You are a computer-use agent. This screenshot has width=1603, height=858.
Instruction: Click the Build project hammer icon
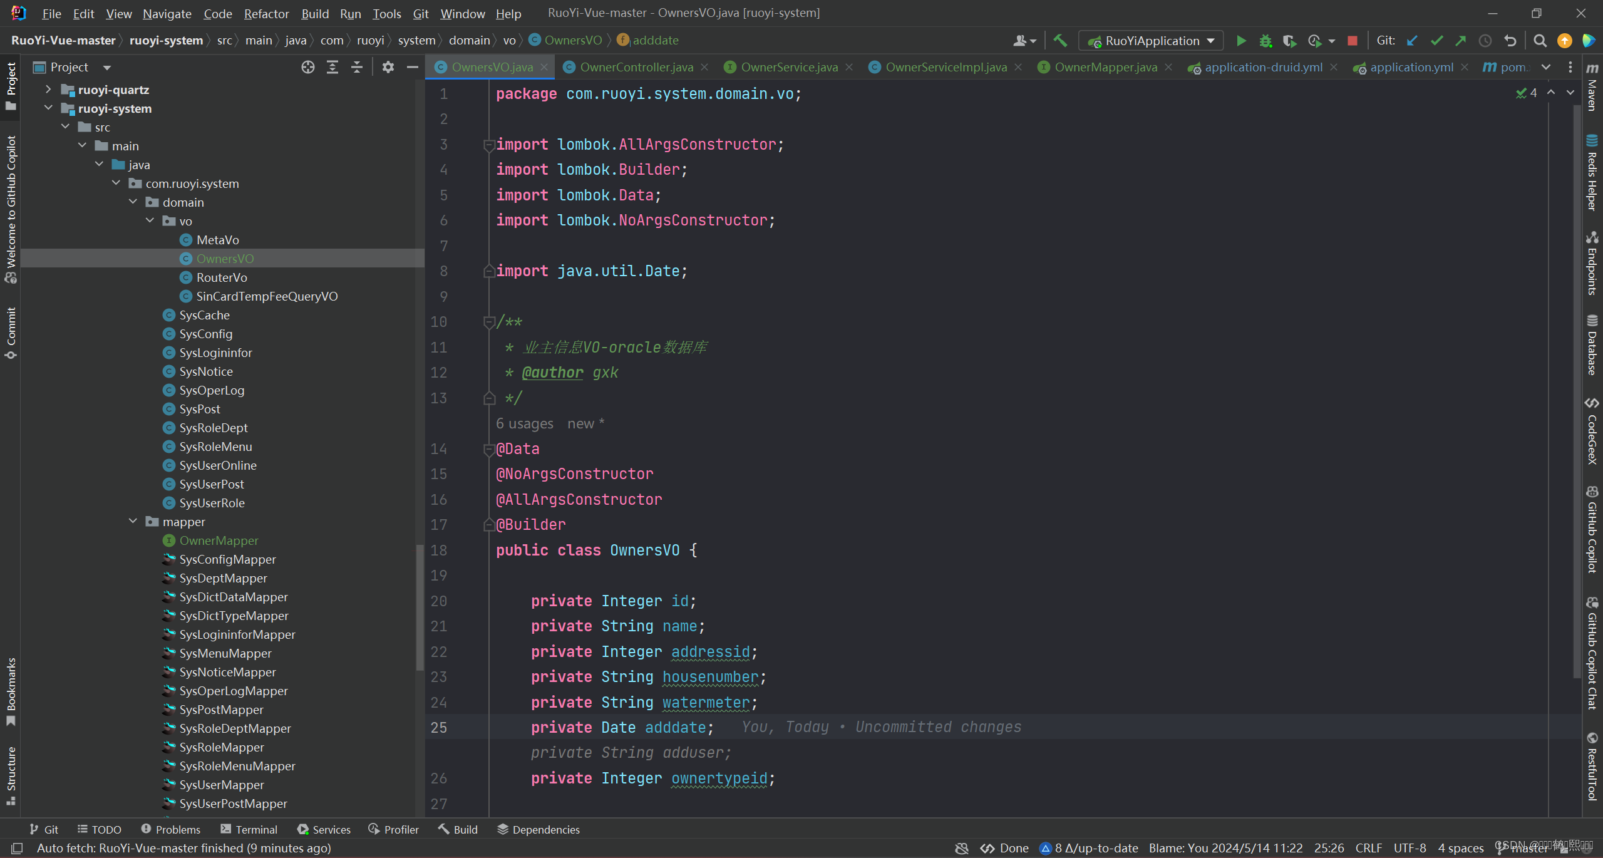click(1059, 41)
